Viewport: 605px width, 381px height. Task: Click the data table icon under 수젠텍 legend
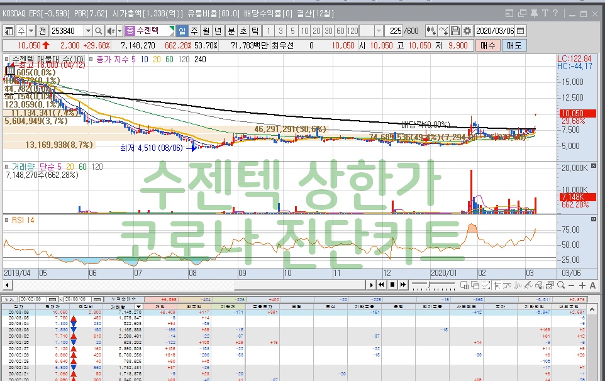click(x=11, y=70)
